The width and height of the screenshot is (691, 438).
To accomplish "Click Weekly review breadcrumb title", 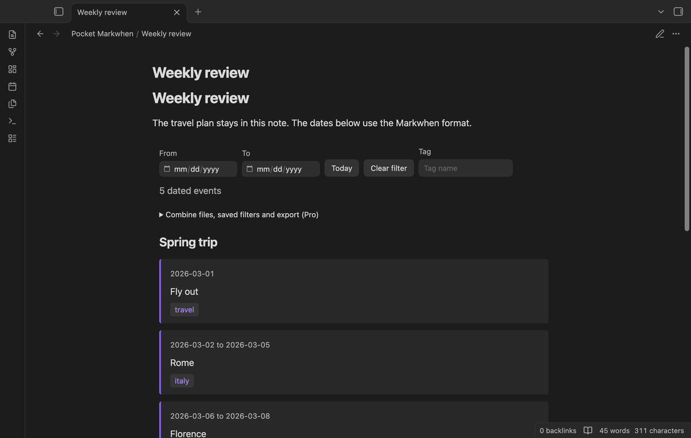I will [166, 33].
